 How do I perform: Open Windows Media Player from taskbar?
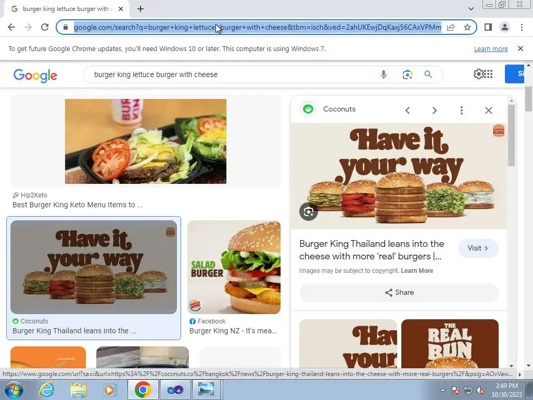point(110,390)
